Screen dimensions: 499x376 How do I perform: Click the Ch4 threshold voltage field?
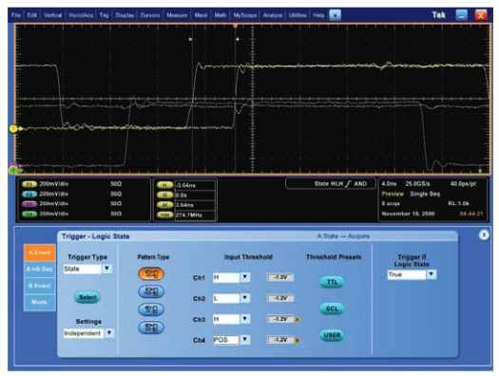280,340
